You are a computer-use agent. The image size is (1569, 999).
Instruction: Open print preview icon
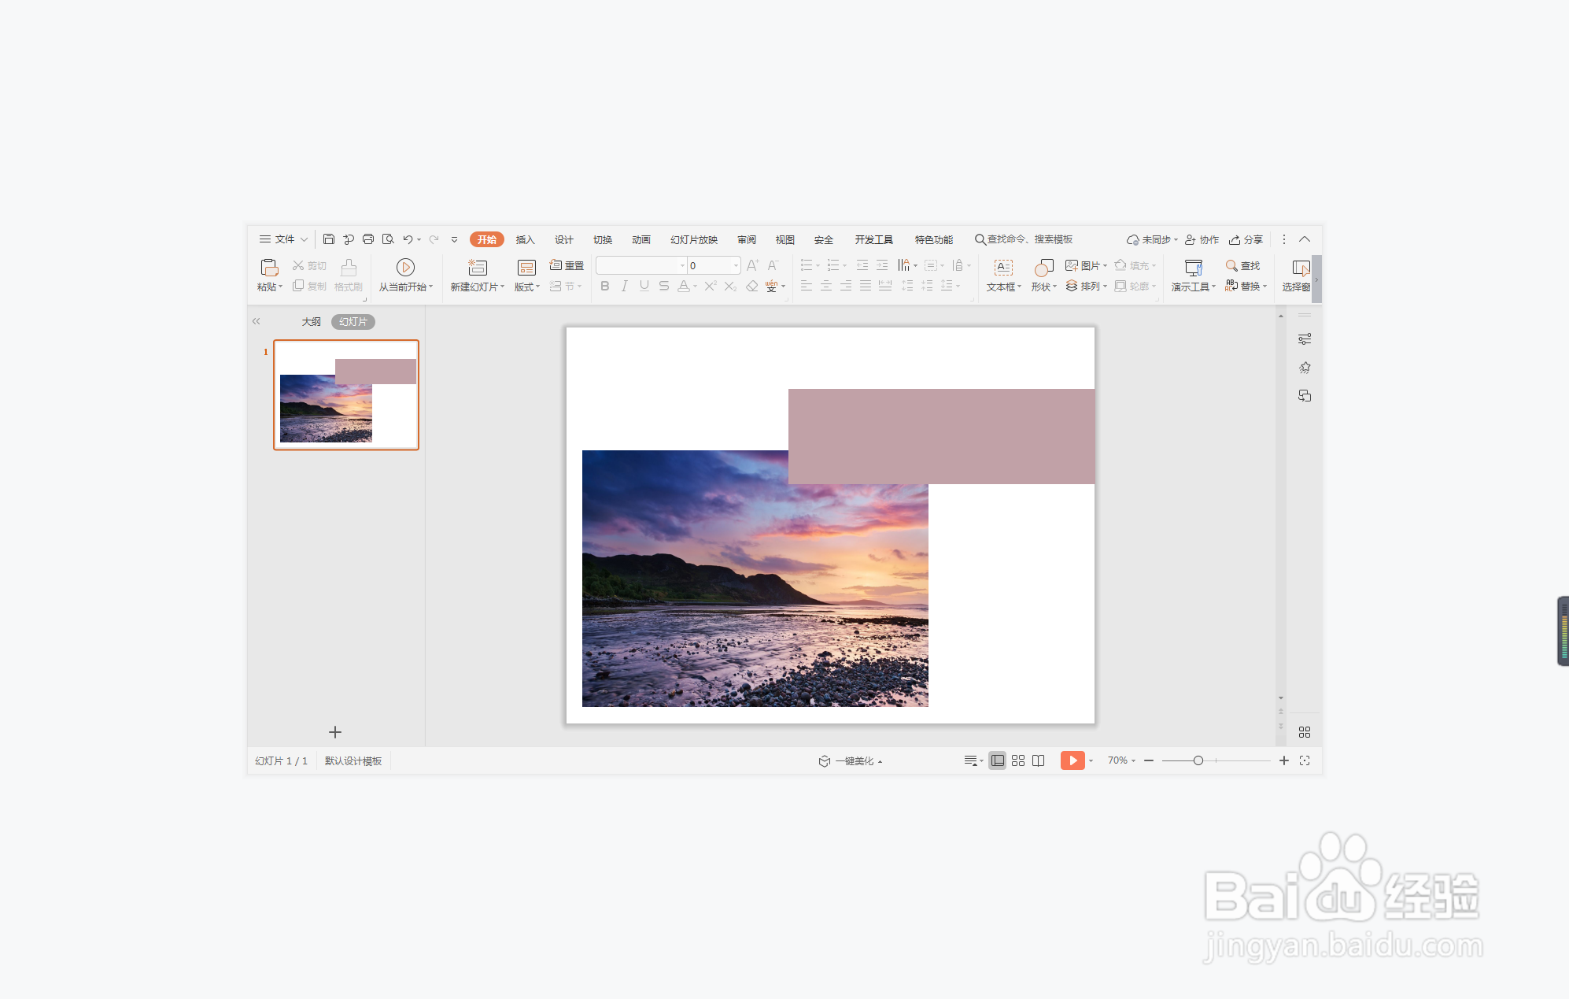click(x=388, y=239)
